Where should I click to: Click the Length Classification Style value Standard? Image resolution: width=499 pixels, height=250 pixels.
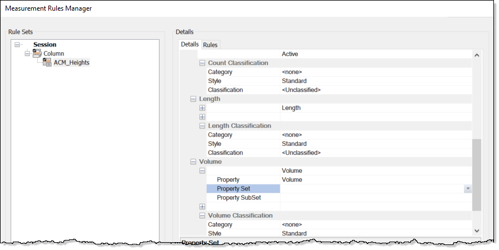(x=294, y=143)
